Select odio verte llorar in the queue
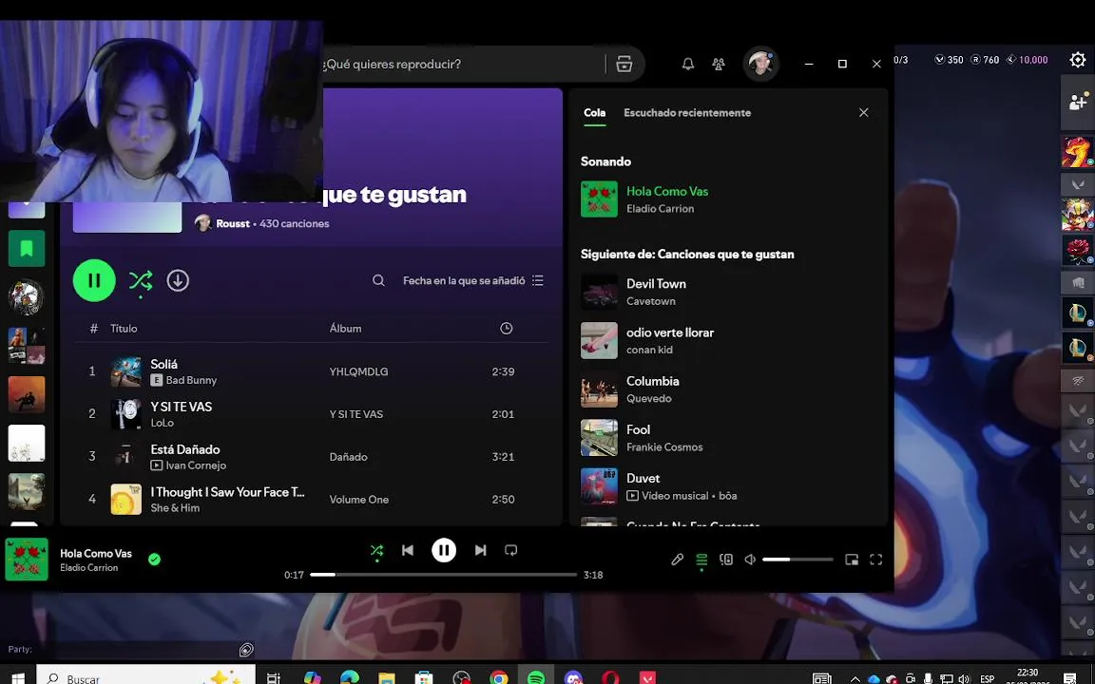This screenshot has width=1095, height=684. 726,341
